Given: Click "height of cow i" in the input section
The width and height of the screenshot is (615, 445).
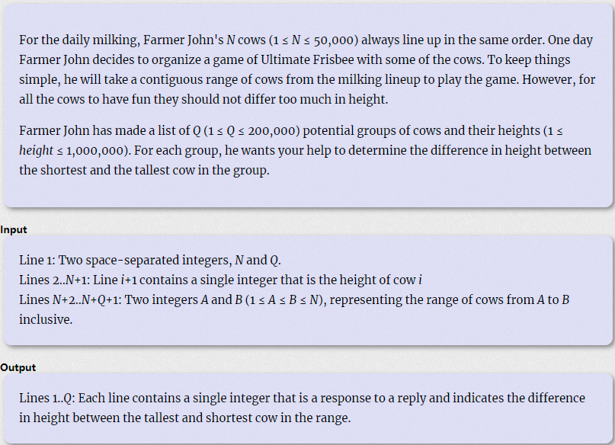Looking at the screenshot, I should point(381,280).
